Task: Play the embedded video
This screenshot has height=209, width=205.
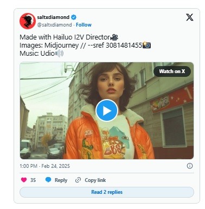Action: [x=107, y=110]
